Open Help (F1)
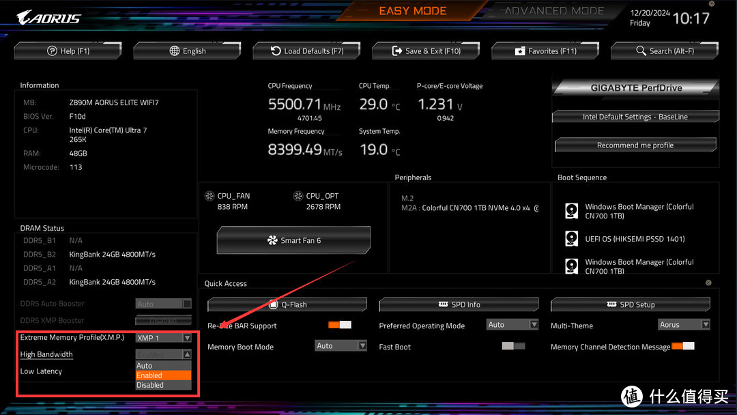737x415 pixels. click(x=68, y=51)
